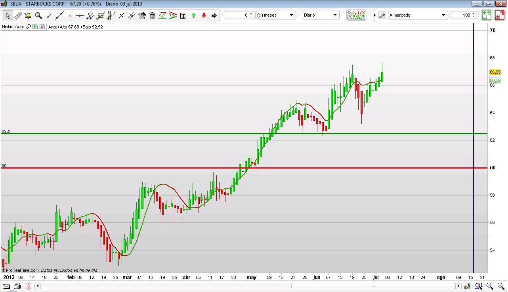Click the trash can delete icon
The image size is (508, 292).
pos(152,15)
